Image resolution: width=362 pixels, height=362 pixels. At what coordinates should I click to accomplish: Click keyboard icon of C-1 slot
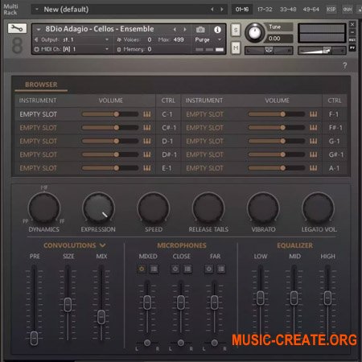(x=146, y=114)
